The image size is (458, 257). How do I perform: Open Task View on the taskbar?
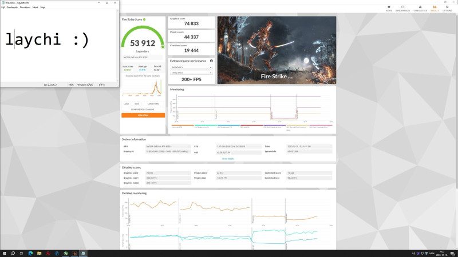(21, 254)
